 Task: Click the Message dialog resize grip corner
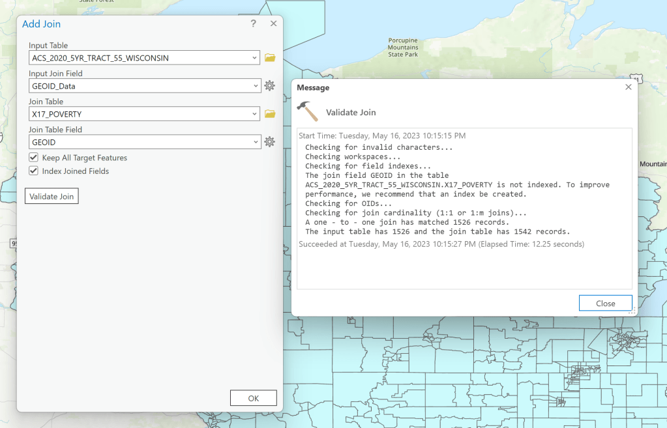632,312
